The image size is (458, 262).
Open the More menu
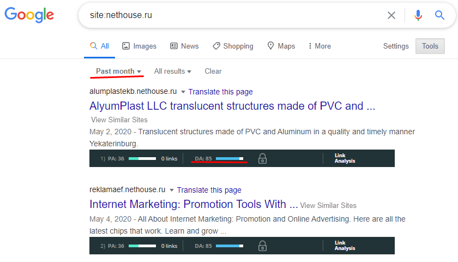coord(320,46)
